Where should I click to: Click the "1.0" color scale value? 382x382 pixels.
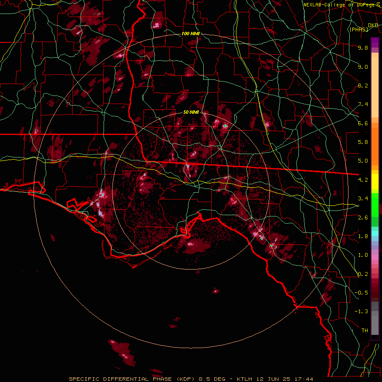363,255
